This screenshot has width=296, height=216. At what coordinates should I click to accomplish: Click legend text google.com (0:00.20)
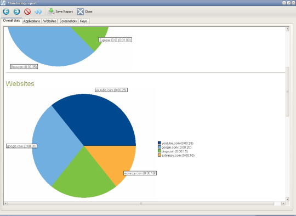point(177,147)
